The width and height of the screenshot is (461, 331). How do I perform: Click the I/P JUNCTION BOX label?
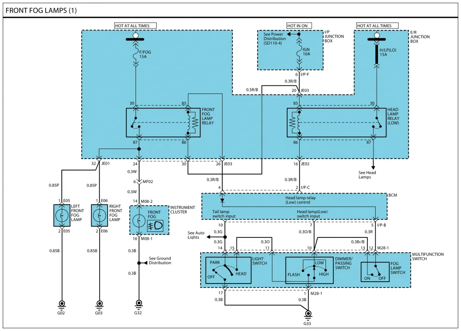[x=334, y=36]
